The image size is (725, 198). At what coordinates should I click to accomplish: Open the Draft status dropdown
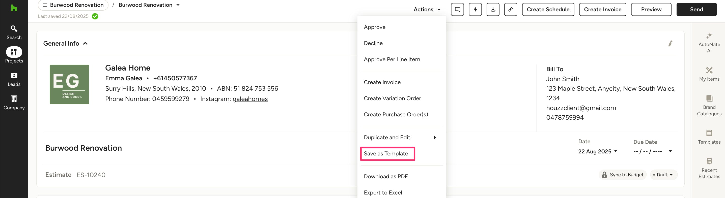[663, 175]
